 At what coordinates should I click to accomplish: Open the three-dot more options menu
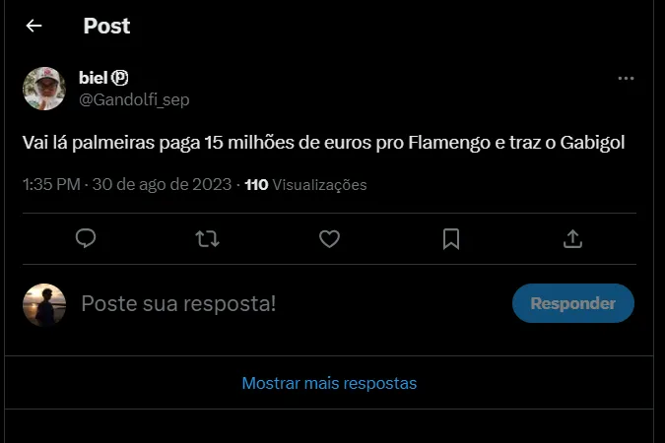pos(626,79)
